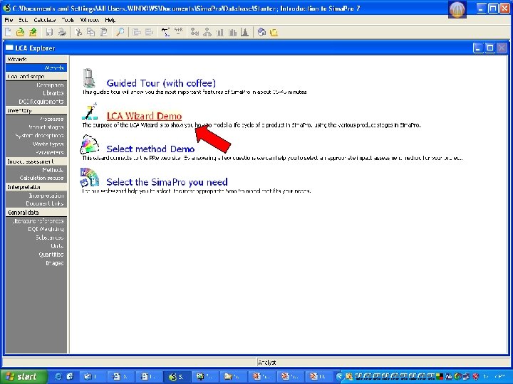Select System descriptions in the sidebar
The width and height of the screenshot is (513, 384).
[40, 136]
